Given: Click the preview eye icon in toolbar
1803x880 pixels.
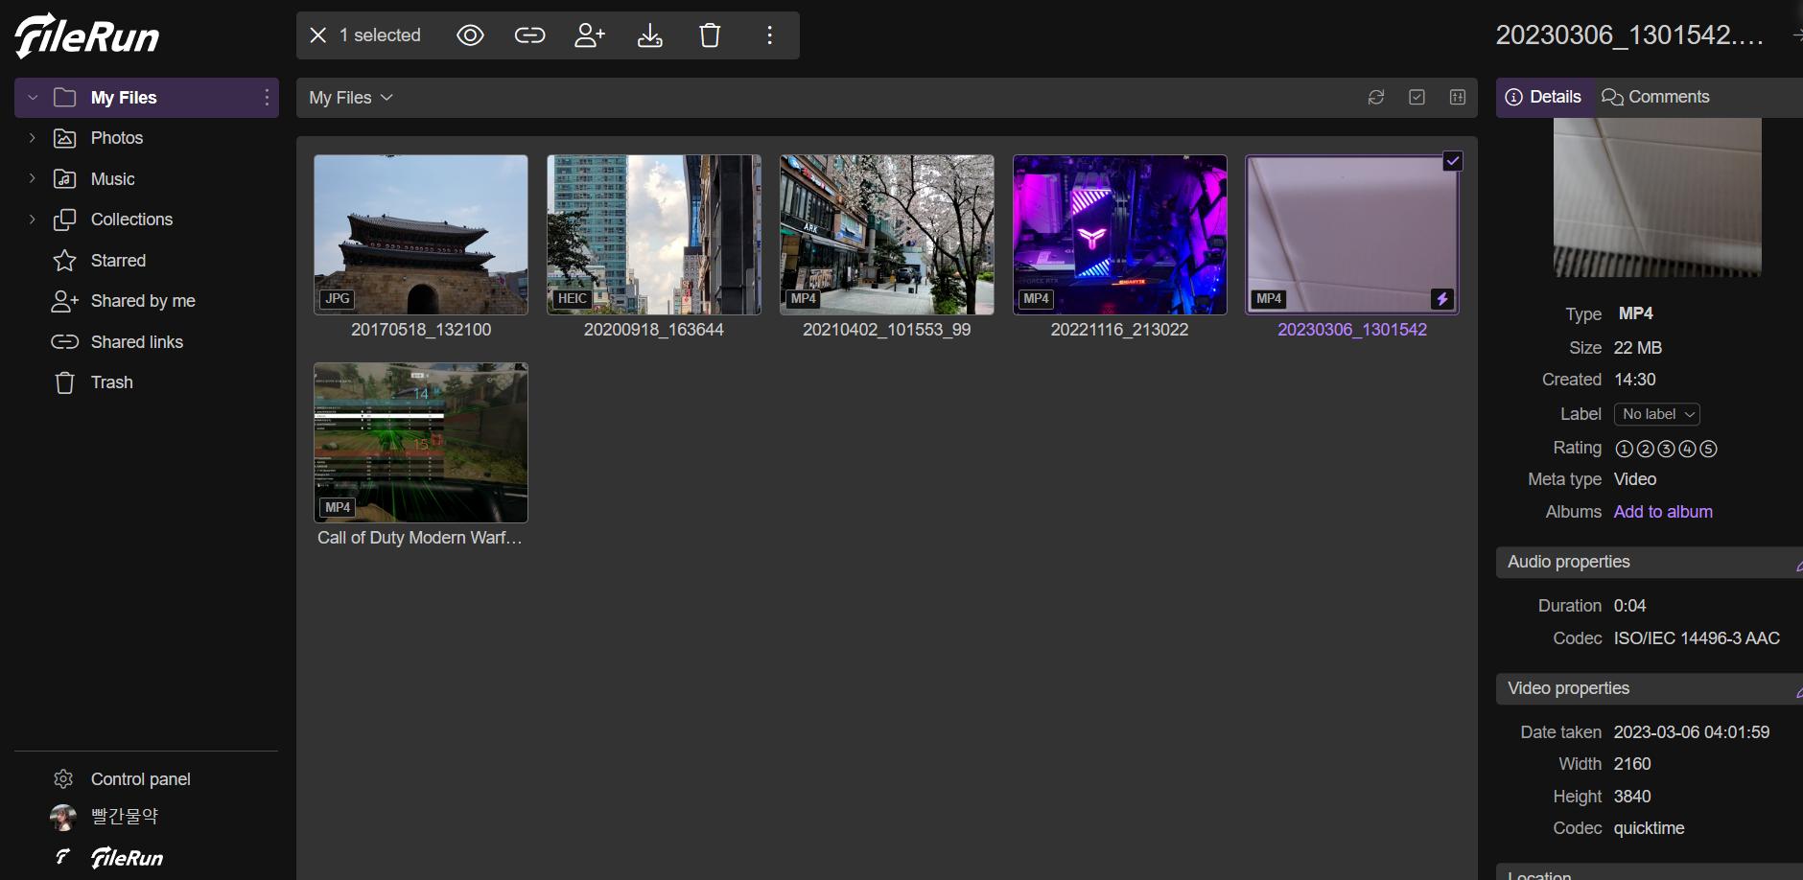Looking at the screenshot, I should 470,35.
